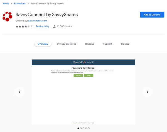Open the Reviews tab
Viewport: 167px width, 132px height.
tap(90, 44)
